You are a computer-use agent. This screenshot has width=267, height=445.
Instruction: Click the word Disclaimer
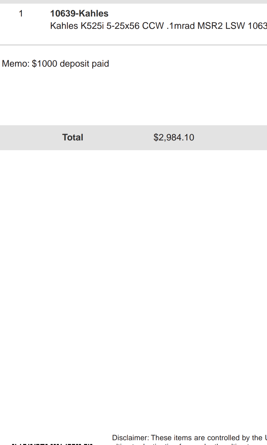(x=131, y=438)
